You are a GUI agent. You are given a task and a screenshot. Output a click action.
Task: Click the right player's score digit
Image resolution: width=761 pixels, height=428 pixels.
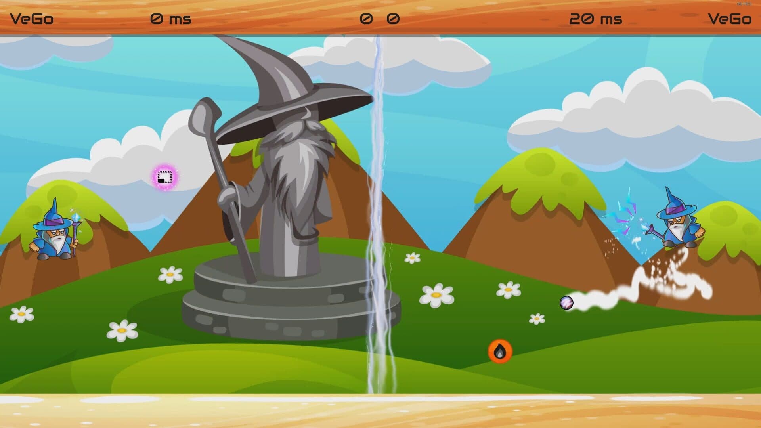click(x=393, y=19)
